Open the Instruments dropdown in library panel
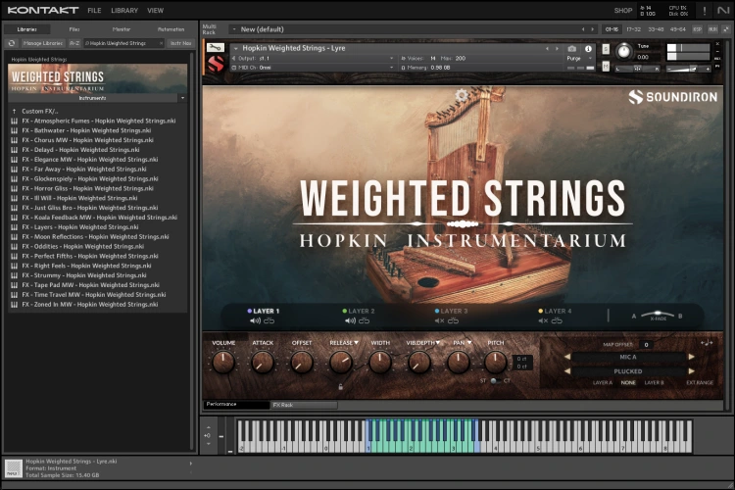The image size is (735, 490). pyautogui.click(x=182, y=98)
